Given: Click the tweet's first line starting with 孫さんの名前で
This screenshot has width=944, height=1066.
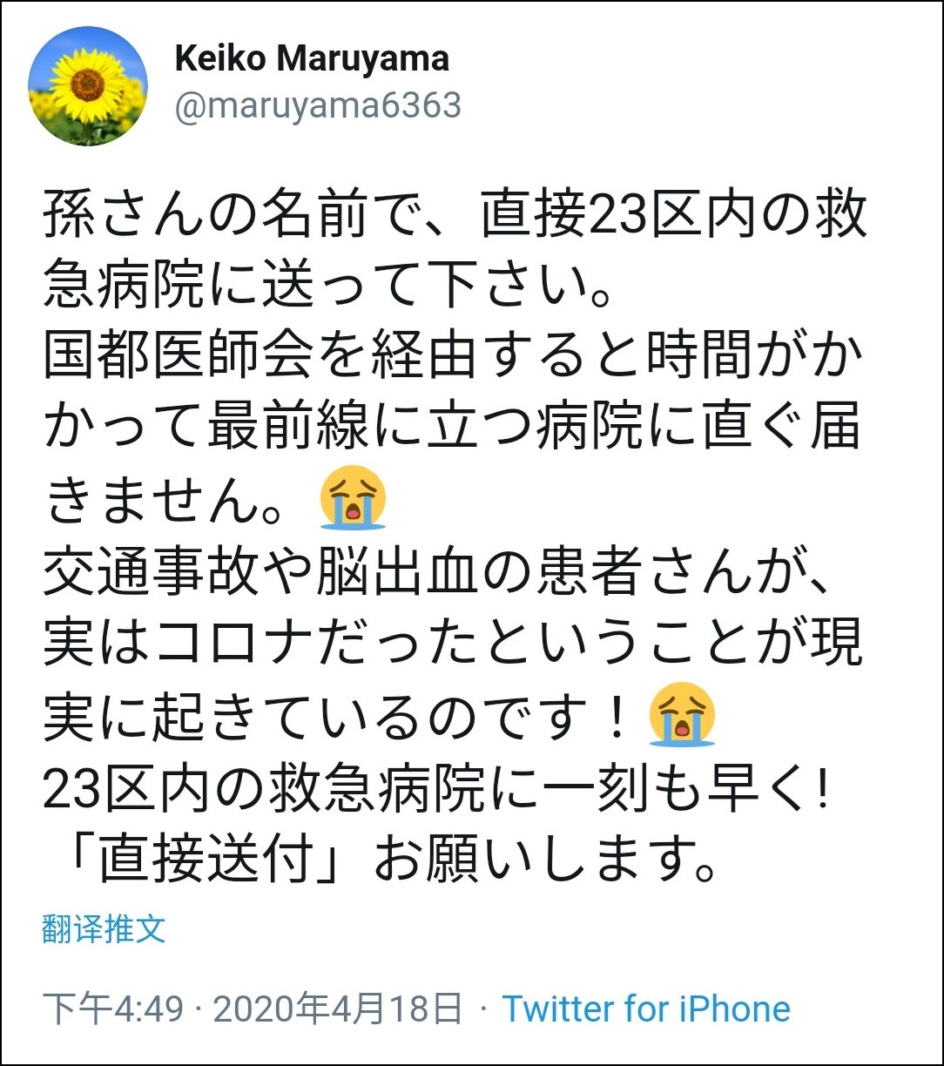Looking at the screenshot, I should tap(455, 213).
